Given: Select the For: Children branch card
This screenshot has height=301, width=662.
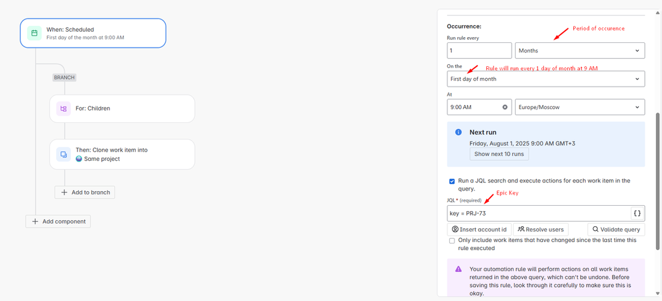Looking at the screenshot, I should click(123, 108).
